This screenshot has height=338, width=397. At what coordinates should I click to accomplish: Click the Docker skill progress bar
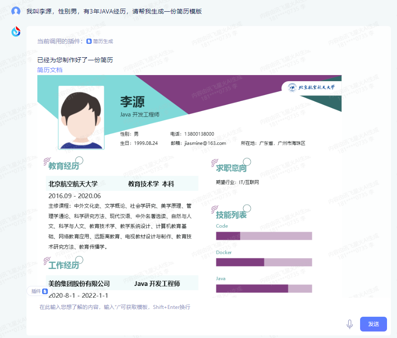[264, 262]
